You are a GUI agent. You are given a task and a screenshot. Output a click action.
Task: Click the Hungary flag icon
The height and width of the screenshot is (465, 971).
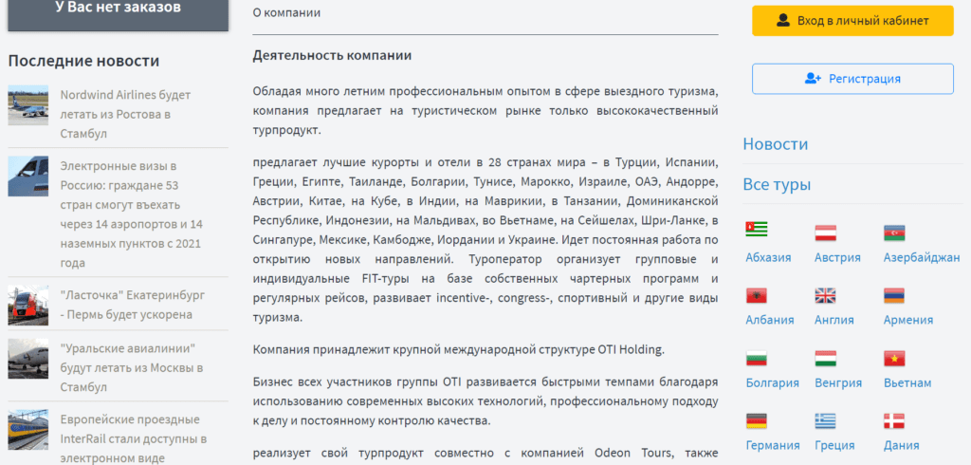(x=826, y=359)
